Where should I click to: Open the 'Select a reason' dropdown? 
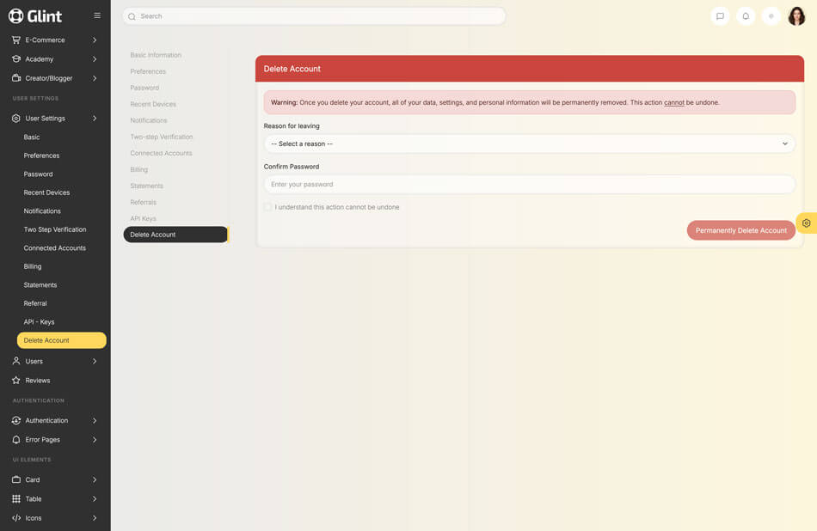[x=529, y=143]
